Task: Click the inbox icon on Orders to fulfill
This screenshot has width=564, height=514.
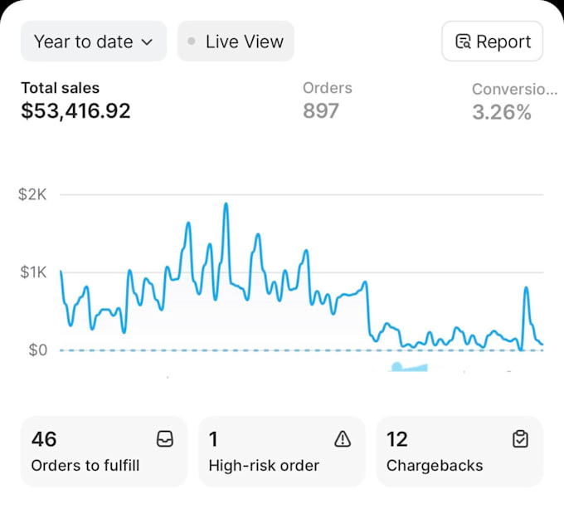Action: coord(165,439)
